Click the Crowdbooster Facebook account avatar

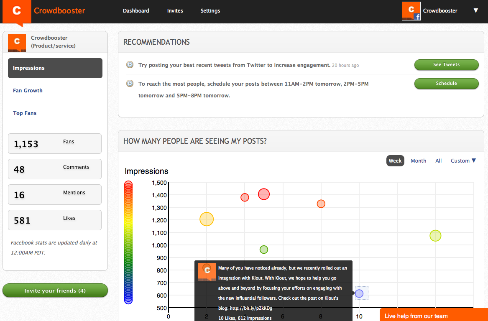click(411, 11)
